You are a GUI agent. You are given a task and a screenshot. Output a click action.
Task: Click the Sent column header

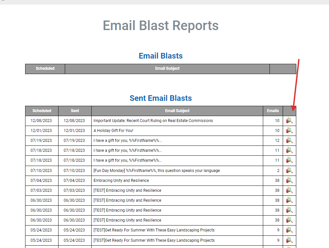[75, 110]
